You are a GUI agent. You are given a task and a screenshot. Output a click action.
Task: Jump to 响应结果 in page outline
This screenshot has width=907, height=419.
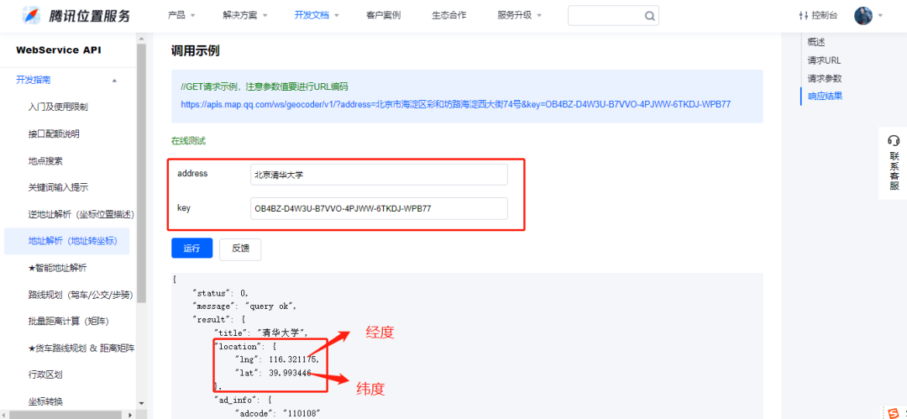click(x=825, y=96)
